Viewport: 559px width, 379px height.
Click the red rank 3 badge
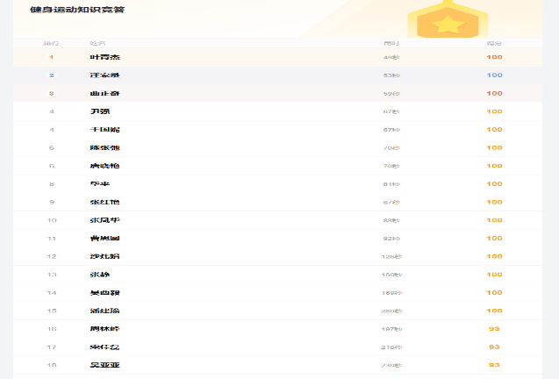(51, 93)
